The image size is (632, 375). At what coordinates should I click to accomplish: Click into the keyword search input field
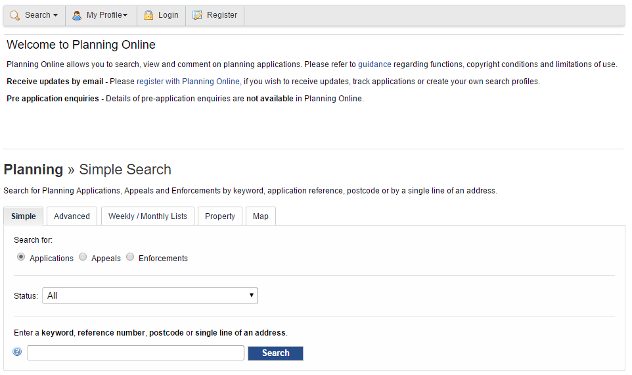tap(135, 353)
